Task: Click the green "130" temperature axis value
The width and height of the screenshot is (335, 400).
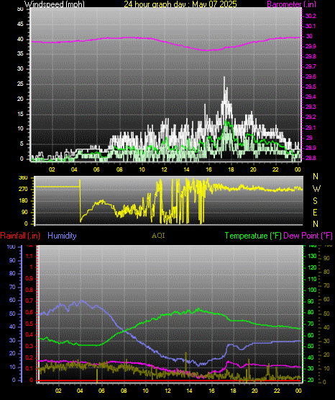Action: 312,256
